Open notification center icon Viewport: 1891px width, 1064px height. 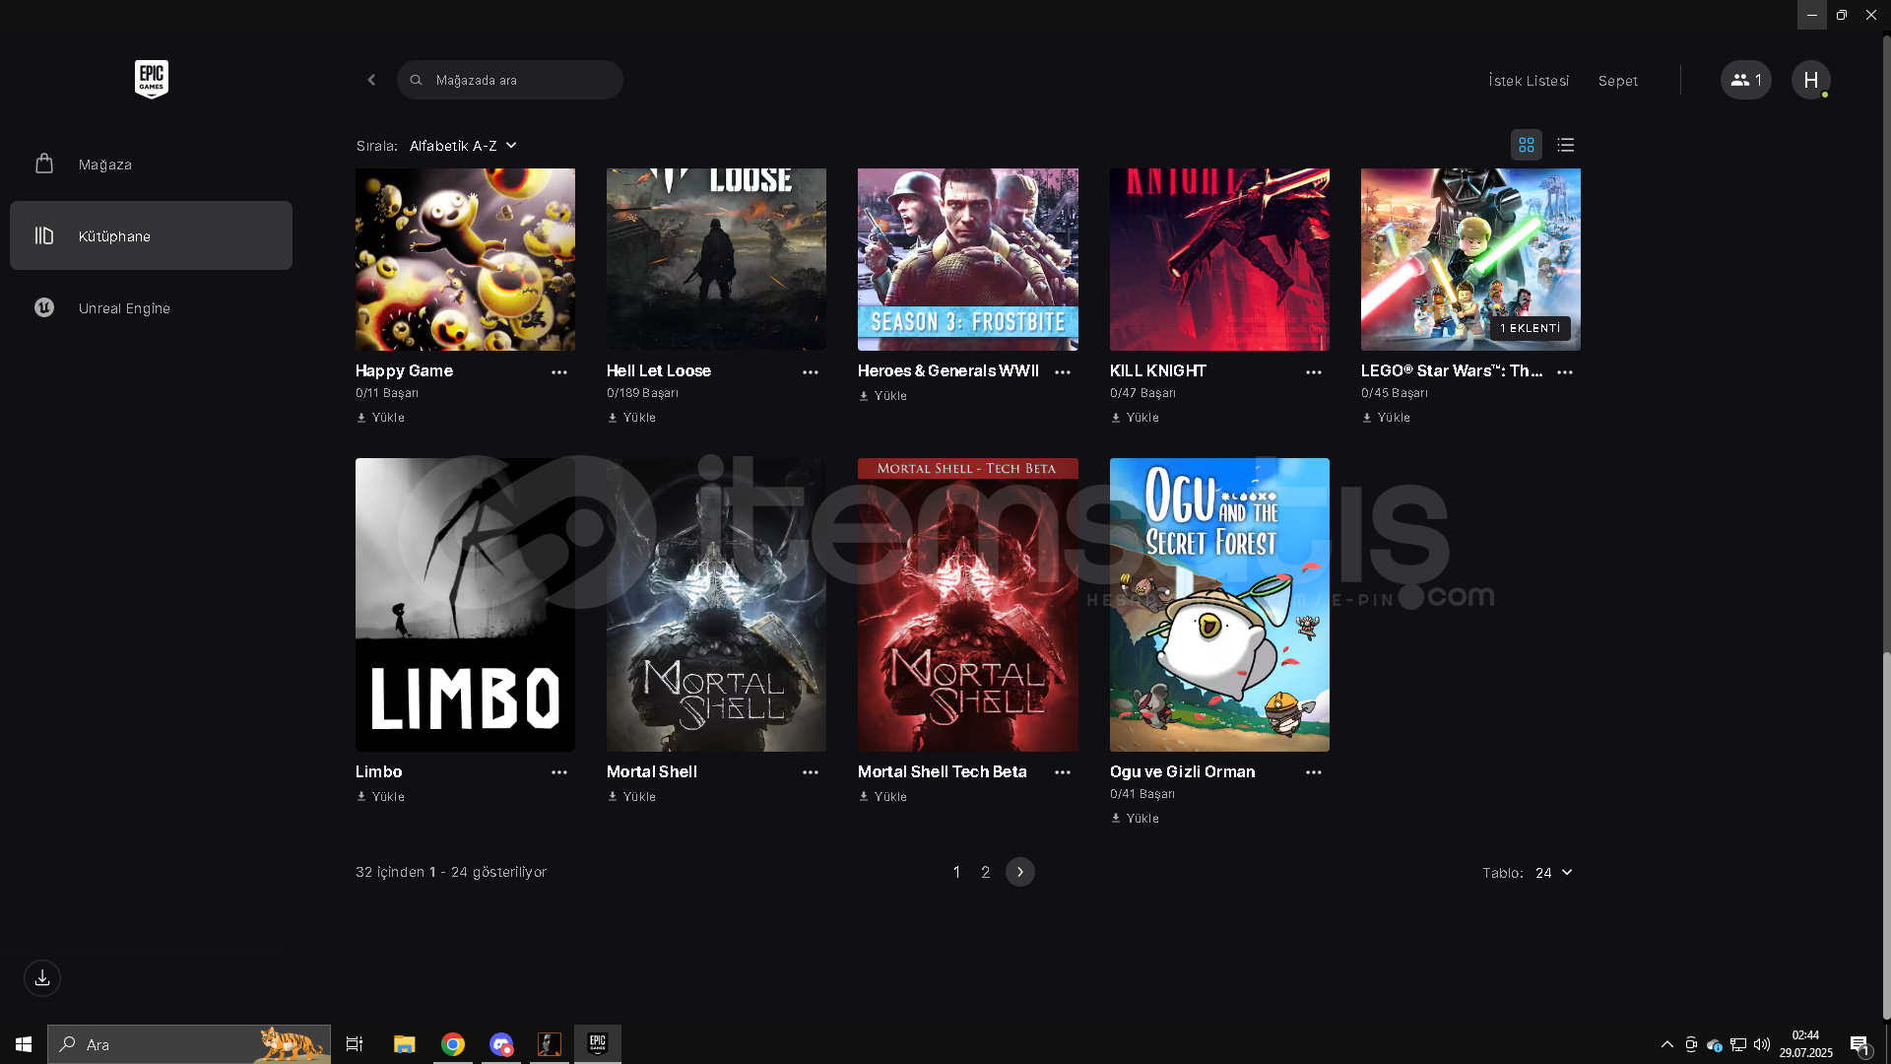[1859, 1044]
